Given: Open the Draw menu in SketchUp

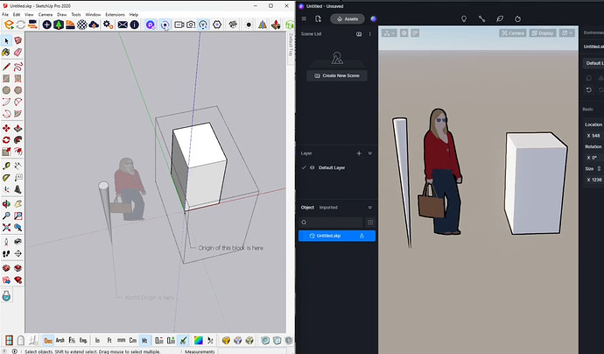Looking at the screenshot, I should 62,14.
